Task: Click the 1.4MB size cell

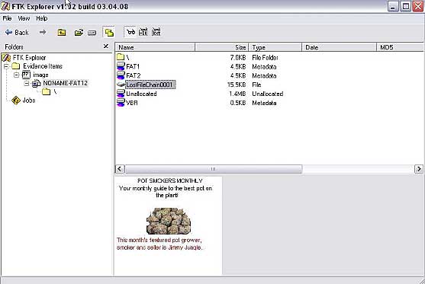Action: point(237,94)
